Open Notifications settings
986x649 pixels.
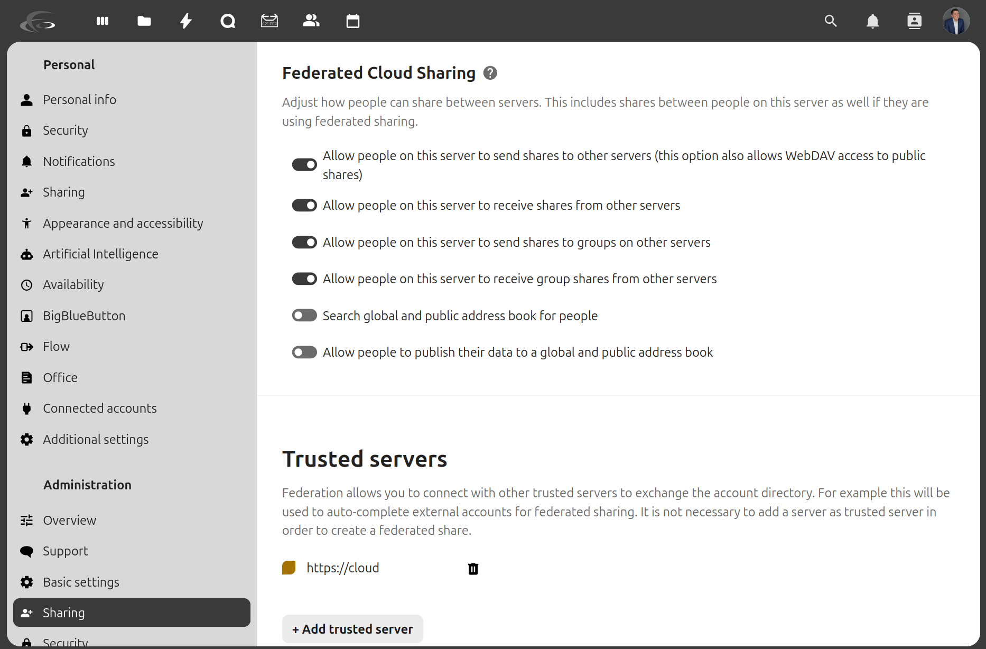pyautogui.click(x=132, y=161)
